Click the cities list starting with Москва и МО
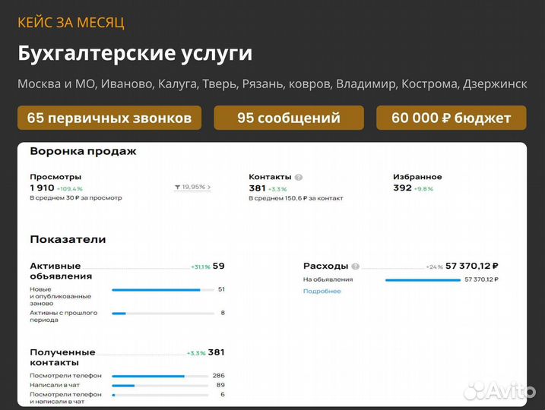The image size is (545, 410). click(272, 84)
